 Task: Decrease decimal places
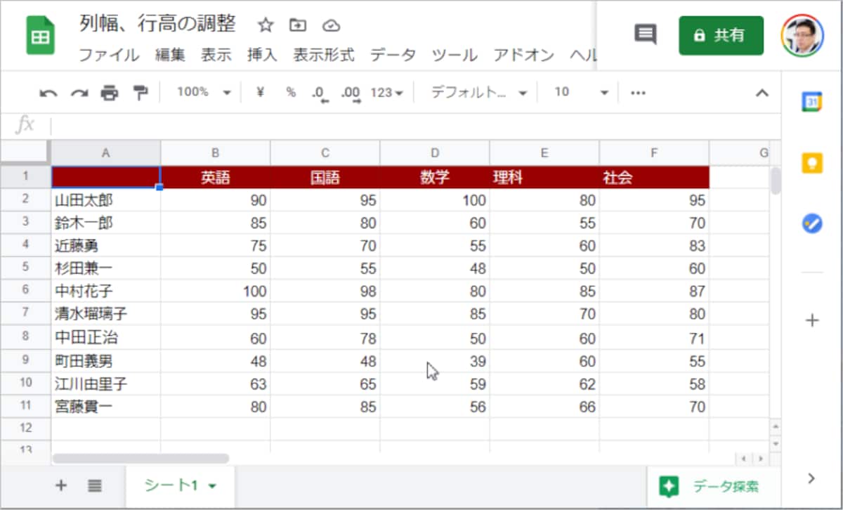pyautogui.click(x=320, y=93)
